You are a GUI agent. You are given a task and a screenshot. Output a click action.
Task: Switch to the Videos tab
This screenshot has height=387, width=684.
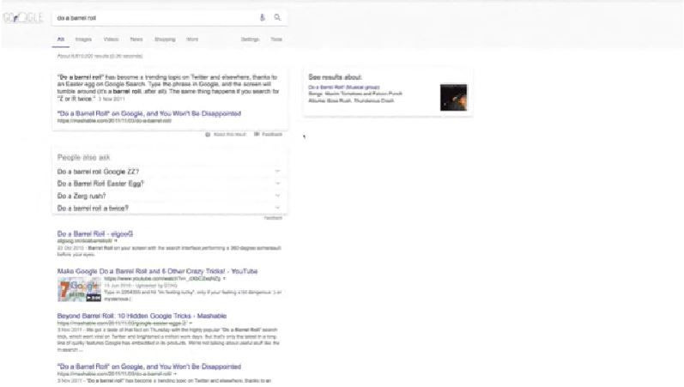click(111, 39)
